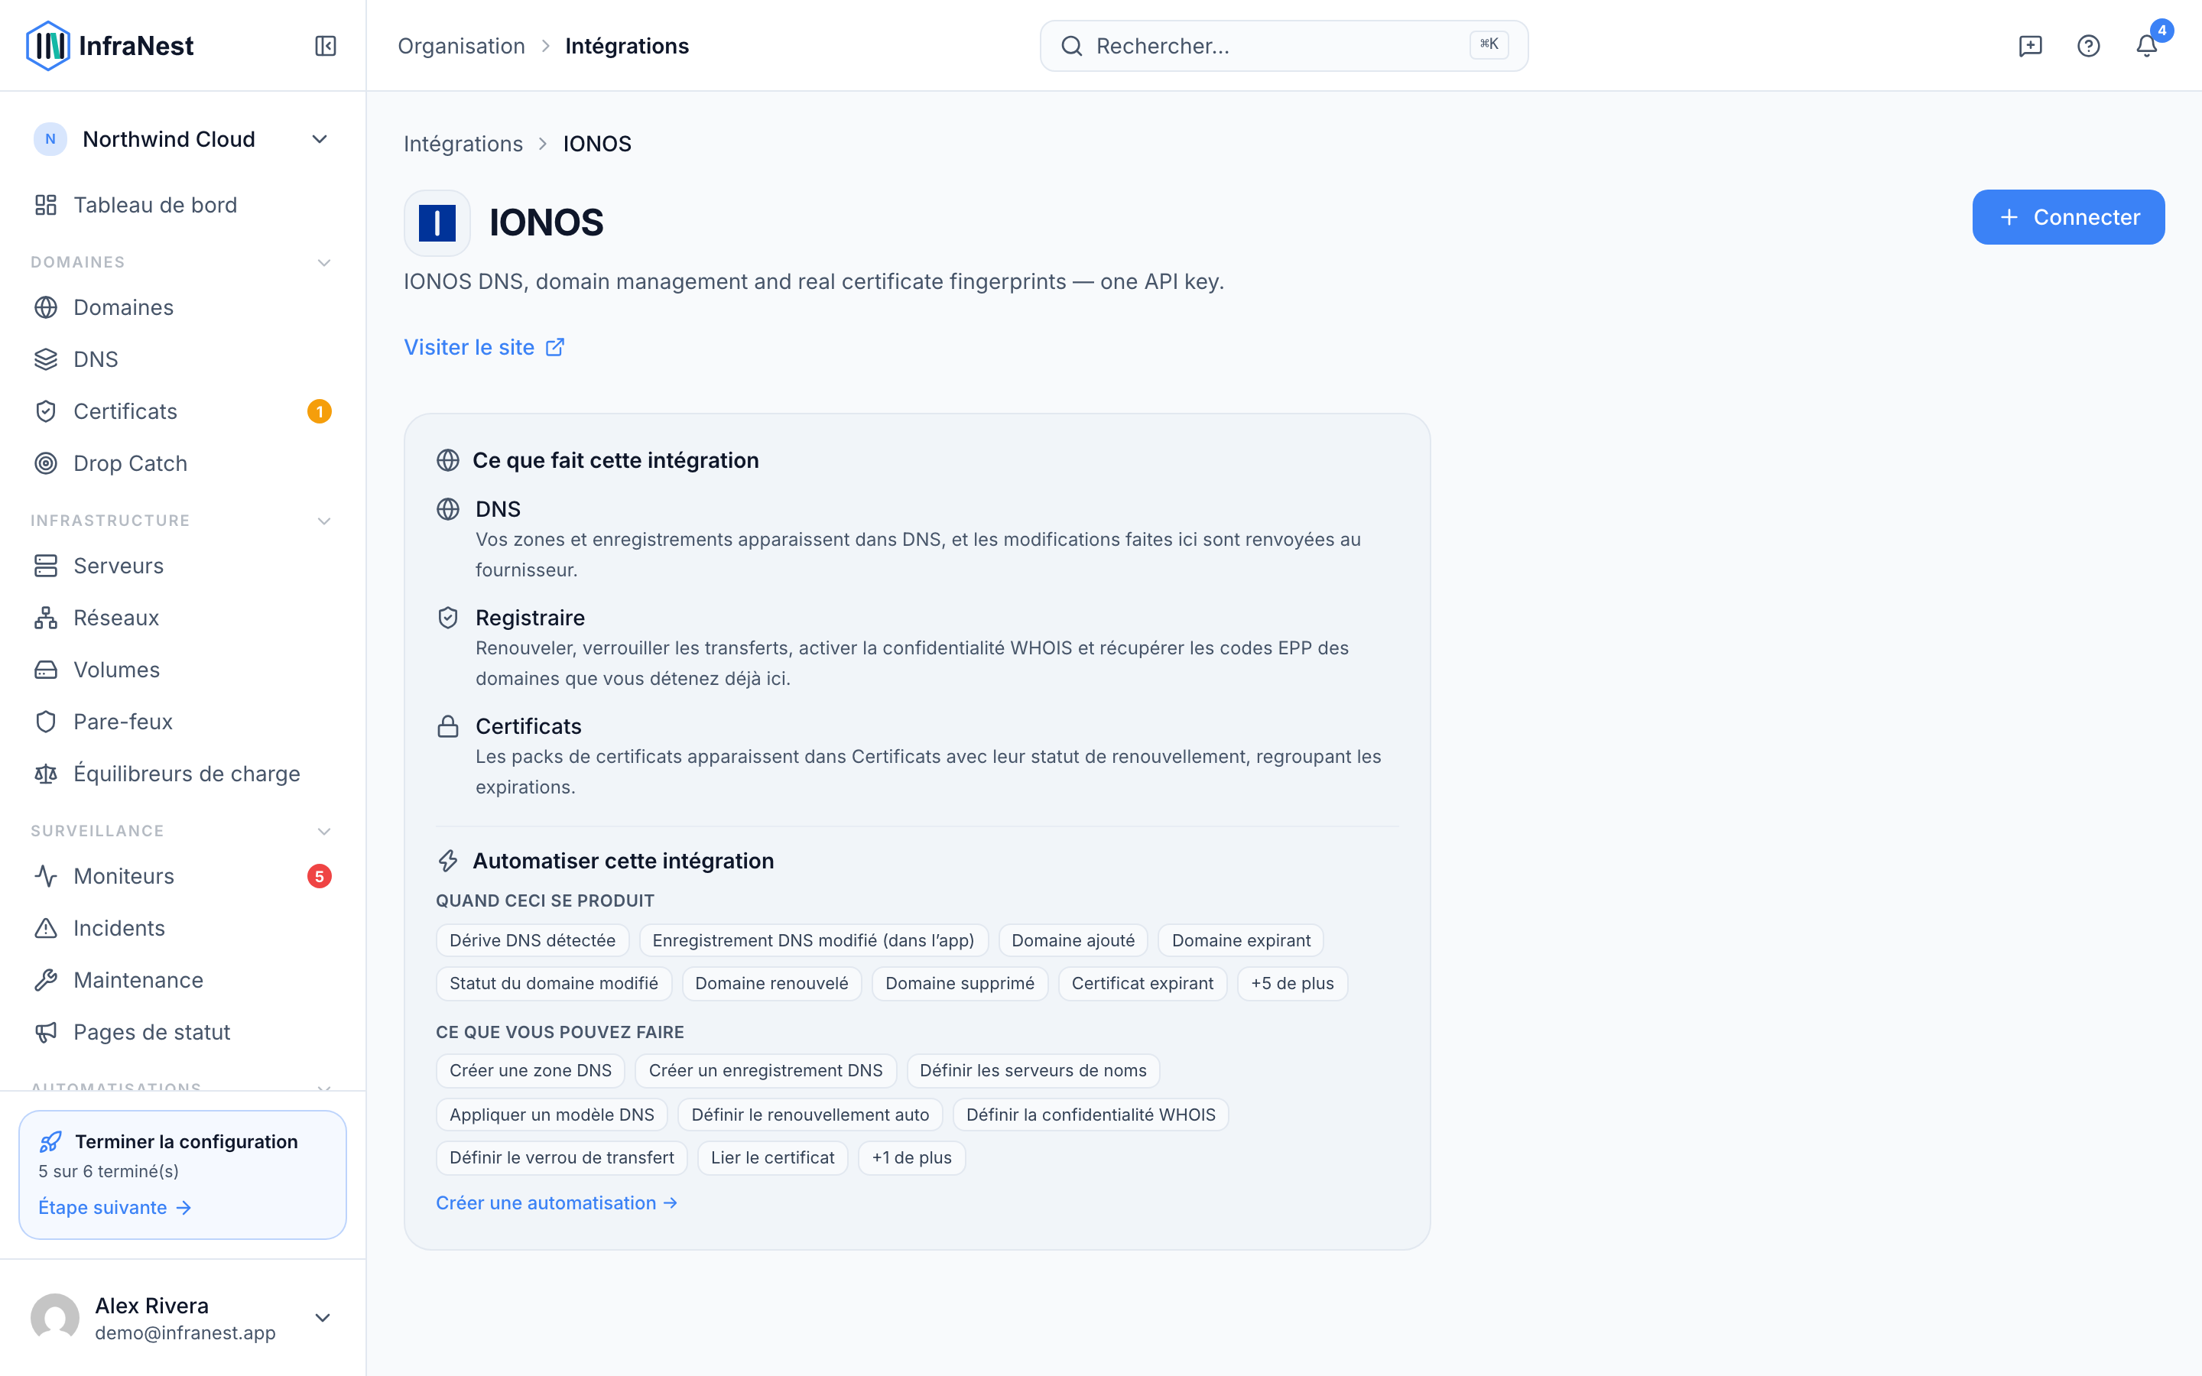Image resolution: width=2202 pixels, height=1376 pixels.
Task: Click Créer une automatisation link
Action: coord(557,1203)
